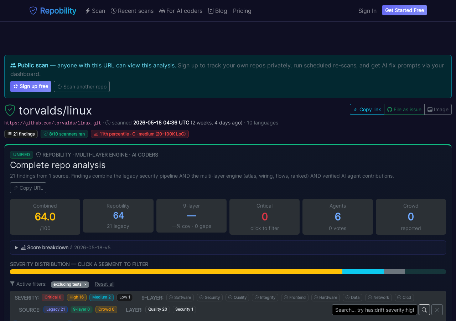456x321 pixels.
Task: Filter by Crowd 0 source
Action: tap(106, 310)
